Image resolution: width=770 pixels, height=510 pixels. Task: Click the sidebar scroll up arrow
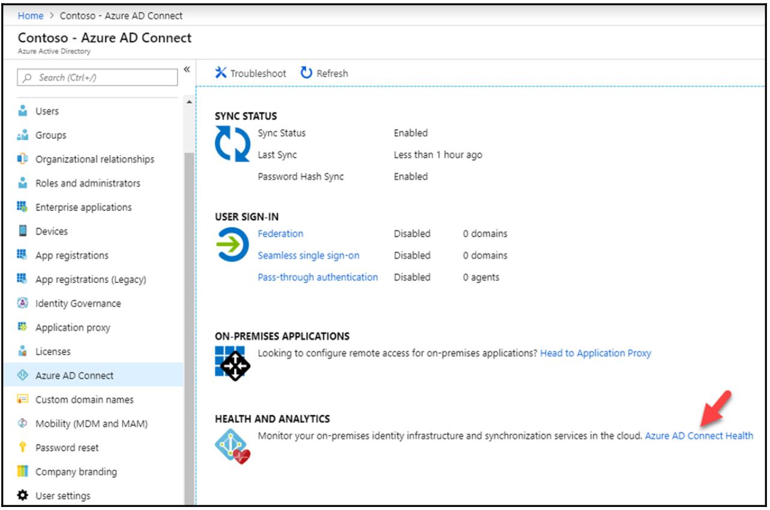190,102
